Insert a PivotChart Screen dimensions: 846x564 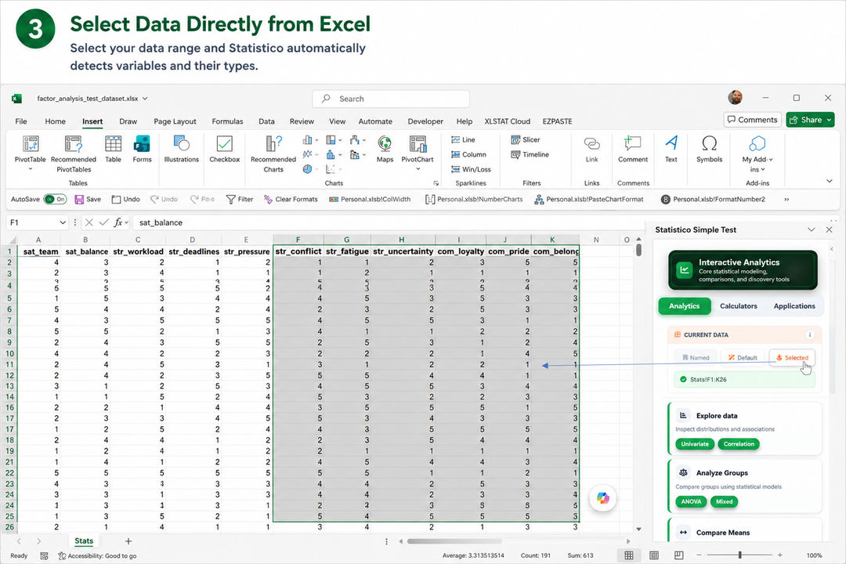[417, 153]
